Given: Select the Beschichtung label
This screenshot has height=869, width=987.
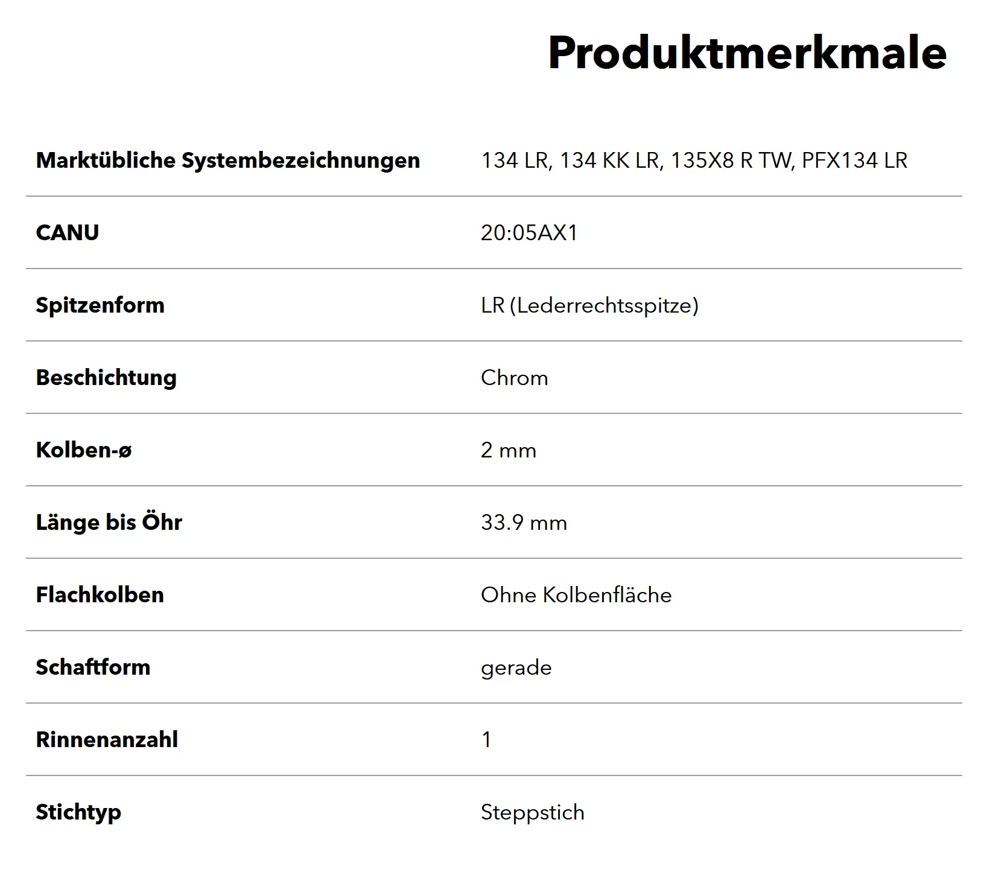Looking at the screenshot, I should [x=106, y=378].
